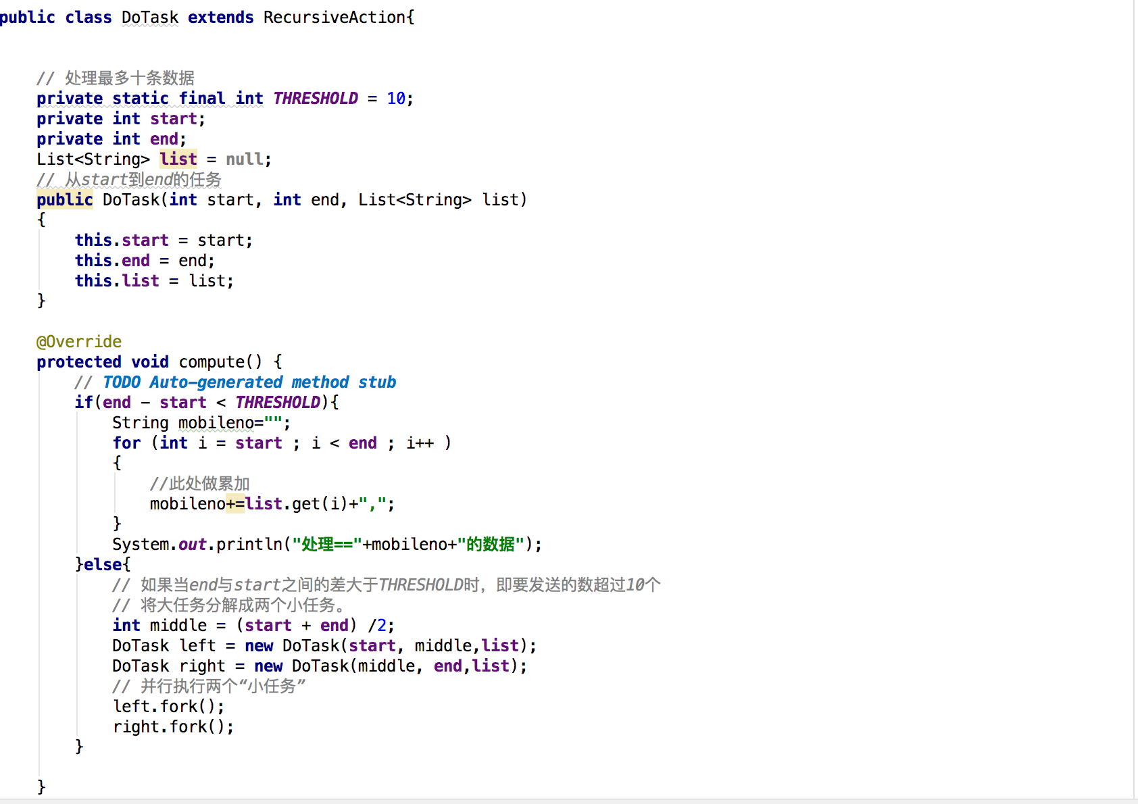Click the 'null' value in list declaration

(x=244, y=159)
